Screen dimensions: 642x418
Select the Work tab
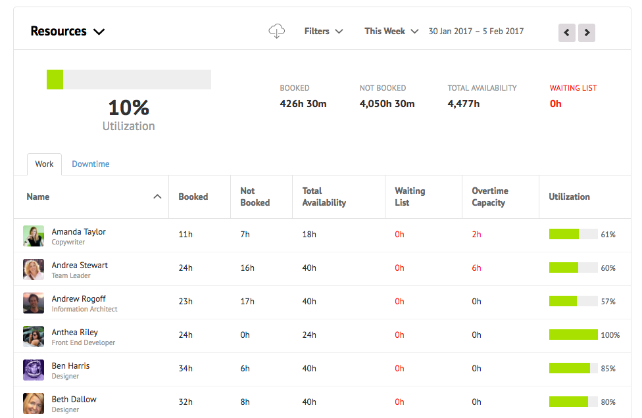tap(44, 164)
